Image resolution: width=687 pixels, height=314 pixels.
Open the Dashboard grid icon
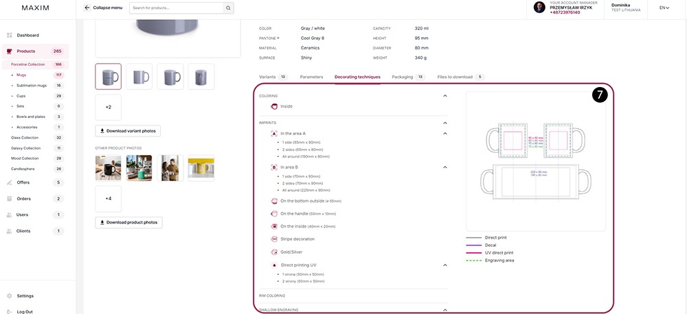click(x=9, y=35)
